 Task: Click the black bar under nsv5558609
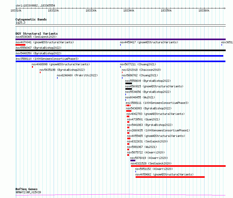[129, 83]
